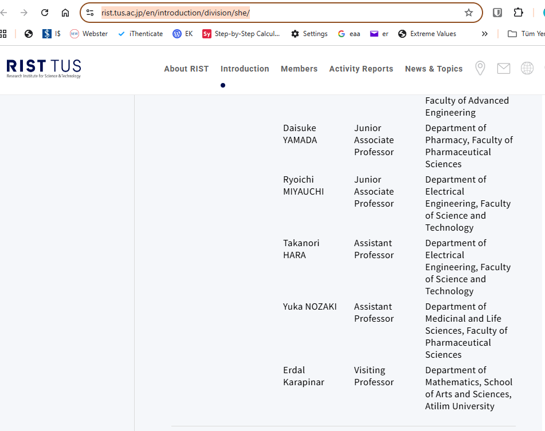The image size is (545, 431).
Task: View site information in address bar
Action: [90, 13]
